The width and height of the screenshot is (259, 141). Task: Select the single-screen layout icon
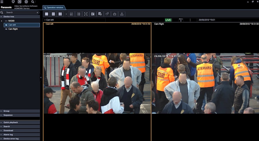(x=47, y=14)
